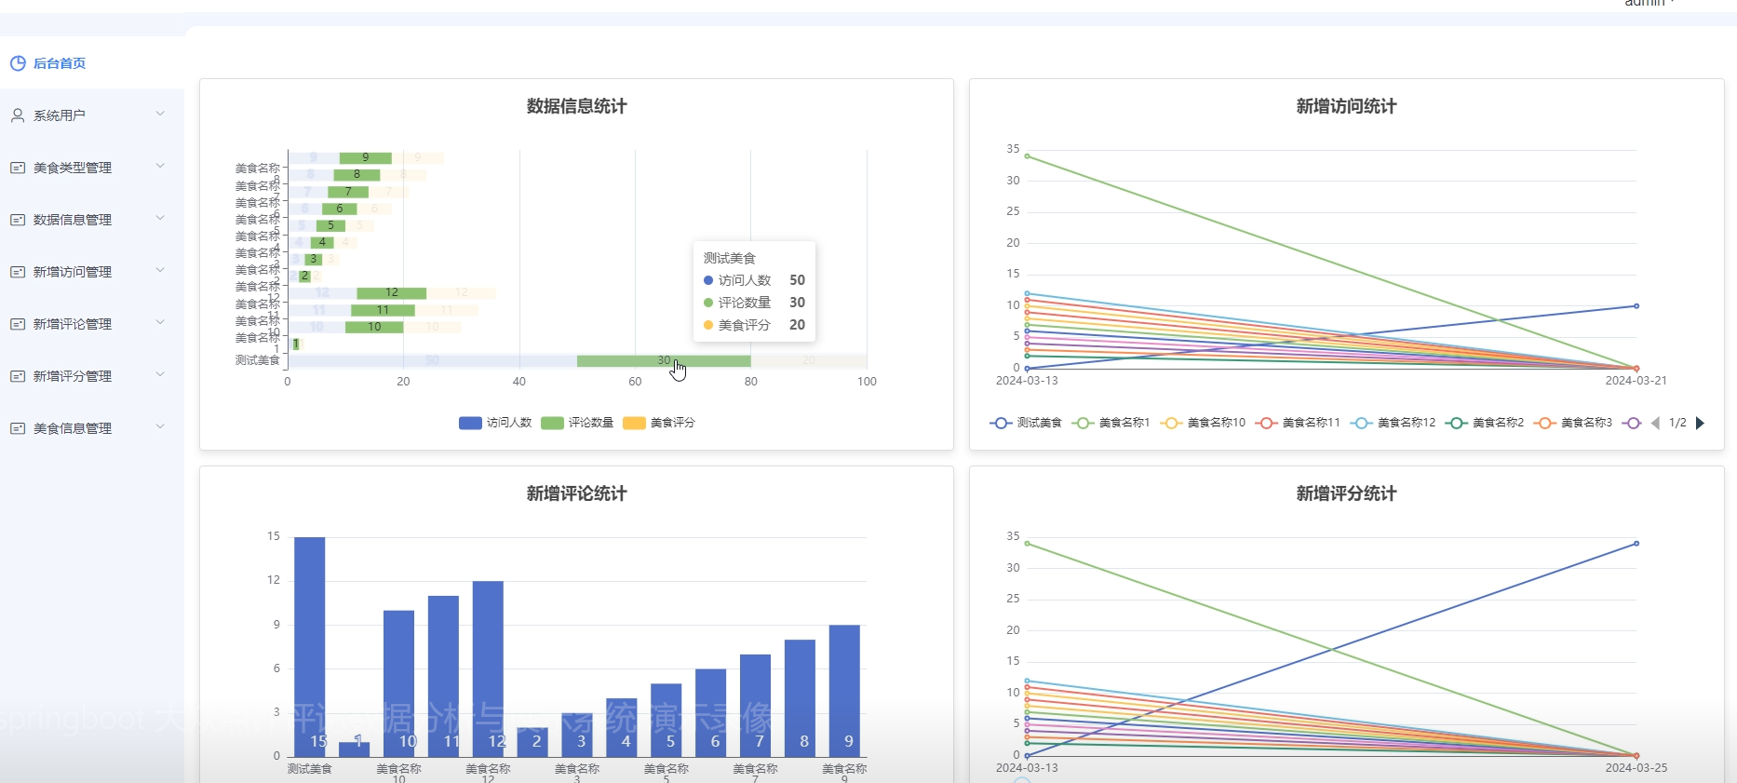Go to next legend page arrow
This screenshot has width=1737, height=783.
pyautogui.click(x=1701, y=423)
